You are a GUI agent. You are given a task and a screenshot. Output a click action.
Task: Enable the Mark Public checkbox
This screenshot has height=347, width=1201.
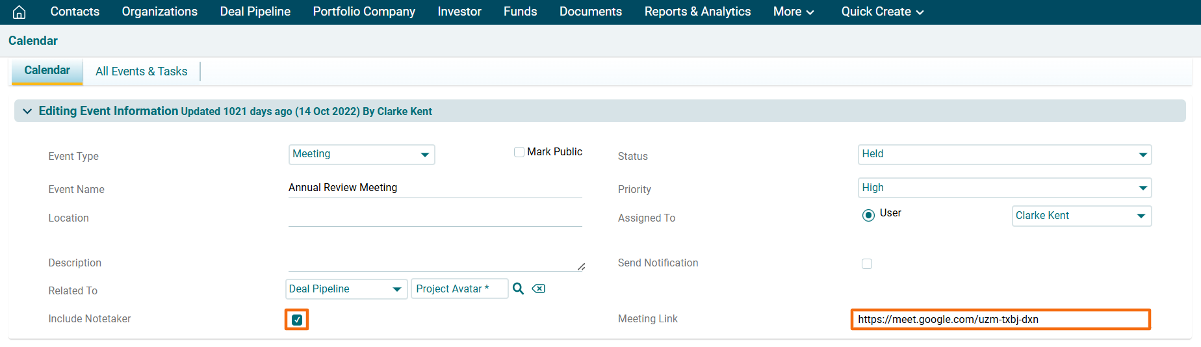click(x=519, y=152)
